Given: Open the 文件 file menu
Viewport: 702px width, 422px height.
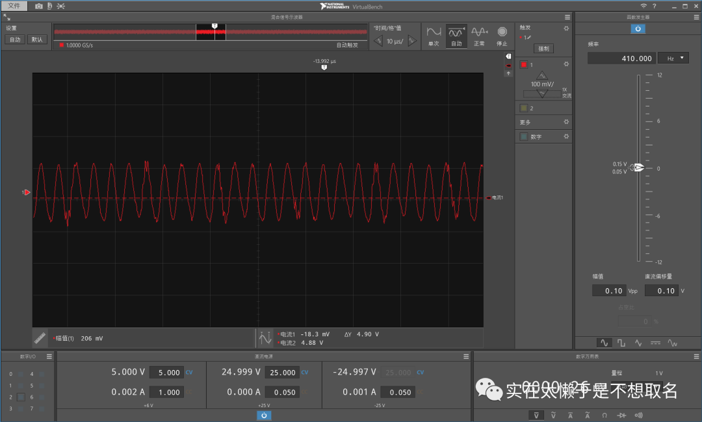Looking at the screenshot, I should click(14, 6).
